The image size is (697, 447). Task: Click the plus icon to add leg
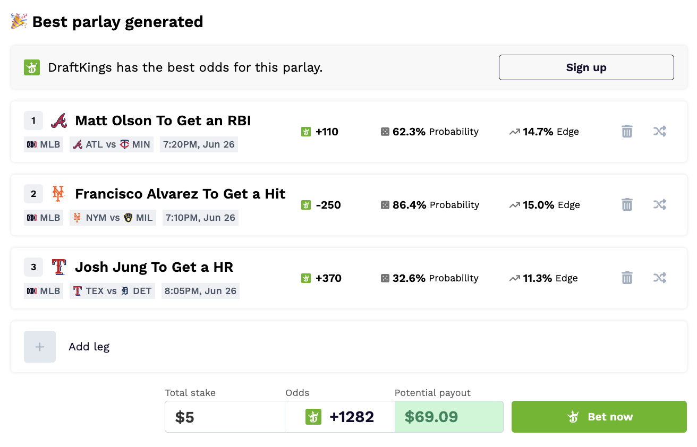pos(40,347)
